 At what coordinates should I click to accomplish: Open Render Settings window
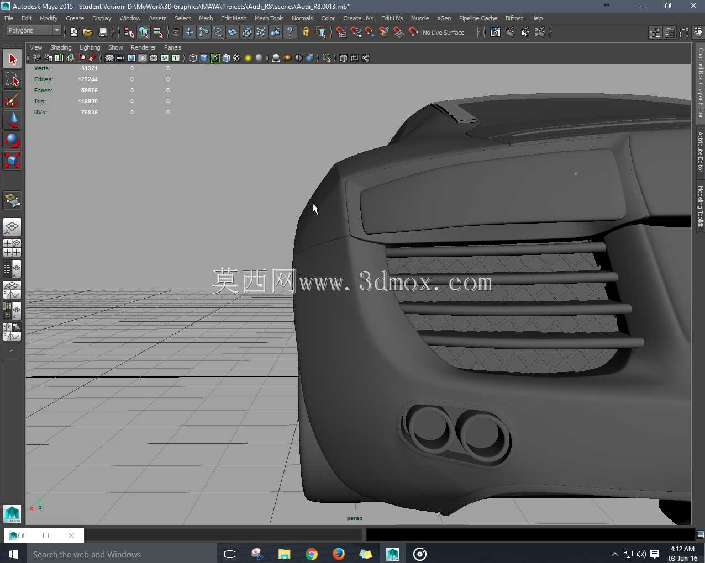click(540, 33)
